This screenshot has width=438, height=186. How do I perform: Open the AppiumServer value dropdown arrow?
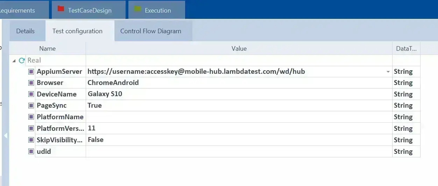click(388, 72)
